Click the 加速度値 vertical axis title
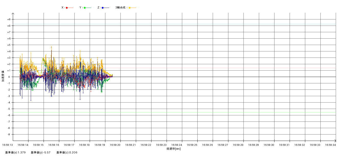Viewport: 346px width, 156px height. pyautogui.click(x=3, y=76)
